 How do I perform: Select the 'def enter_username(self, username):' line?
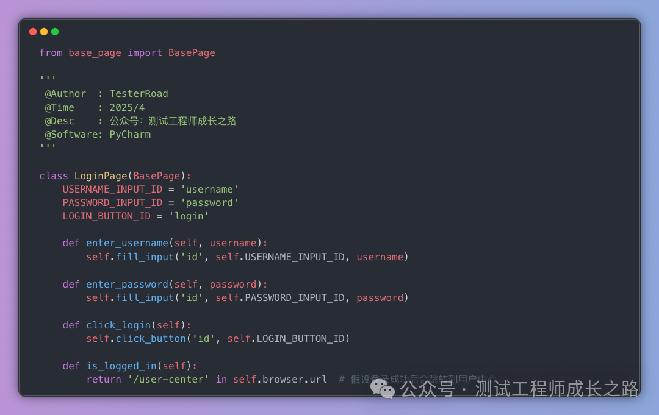click(x=165, y=243)
